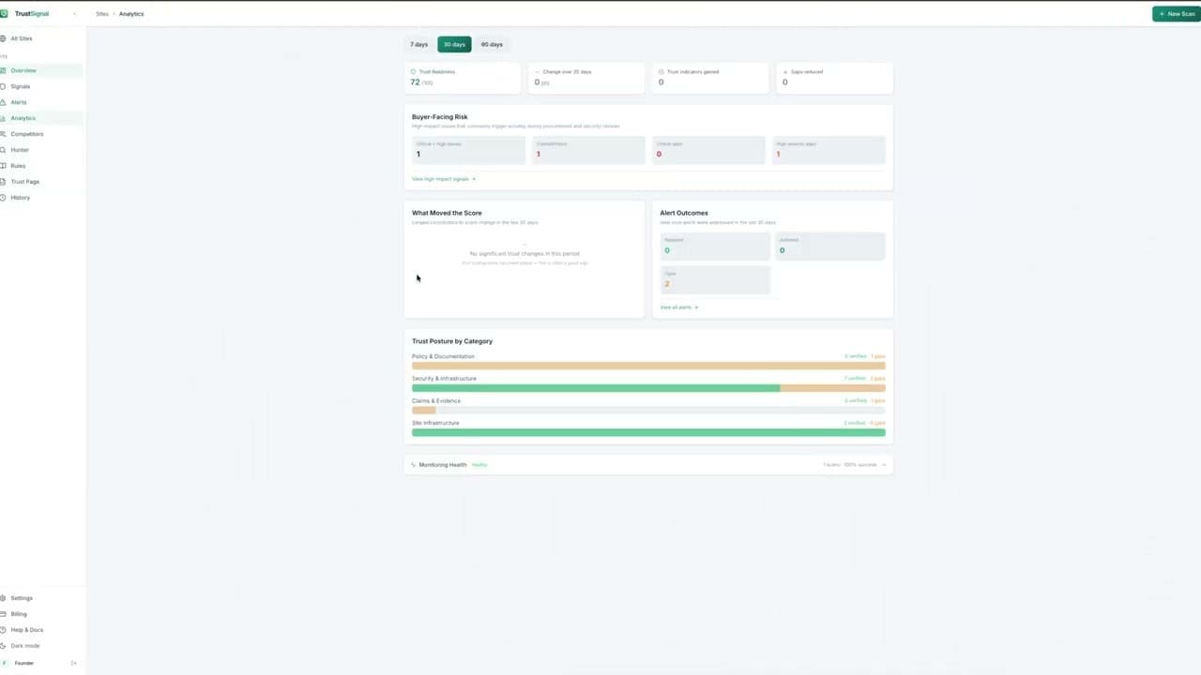This screenshot has height=675, width=1201.
Task: Collapse the sidebar with the chevron
Action: [74, 14]
